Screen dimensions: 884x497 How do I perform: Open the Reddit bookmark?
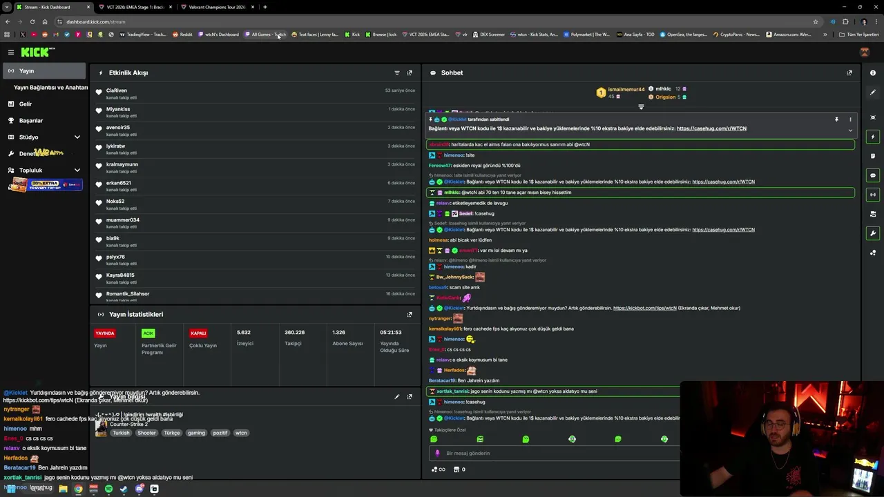coord(182,35)
